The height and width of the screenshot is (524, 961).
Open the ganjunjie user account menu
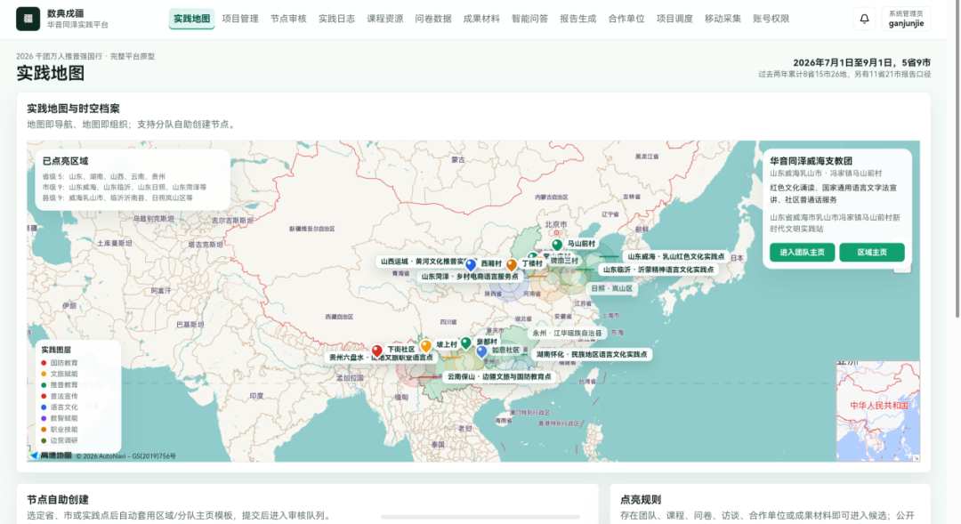pyautogui.click(x=906, y=19)
